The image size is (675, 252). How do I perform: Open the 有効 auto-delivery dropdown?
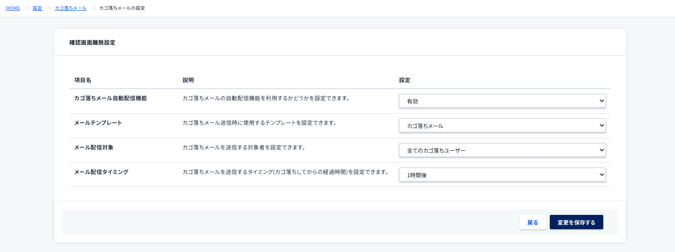coord(502,101)
